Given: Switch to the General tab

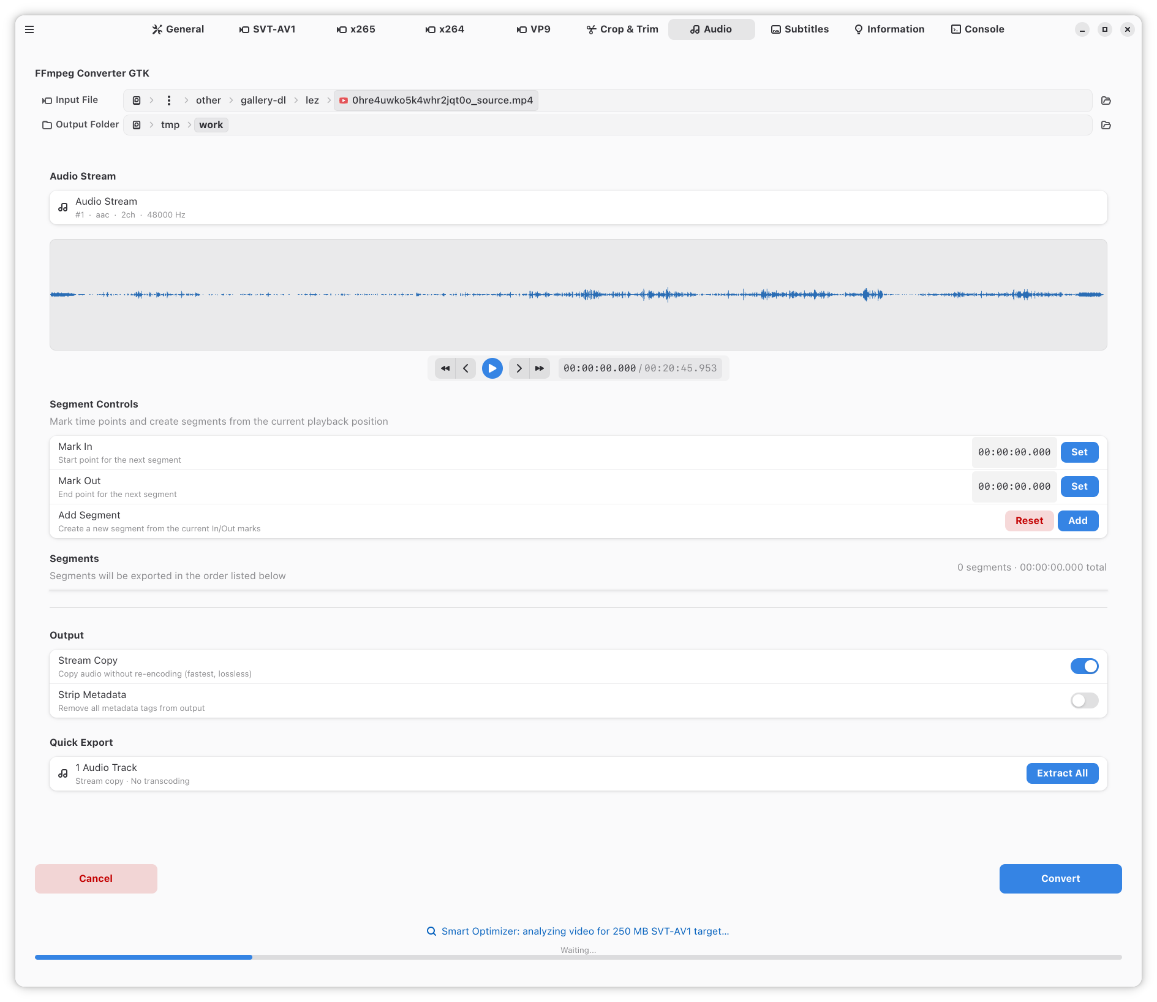Looking at the screenshot, I should (178, 29).
